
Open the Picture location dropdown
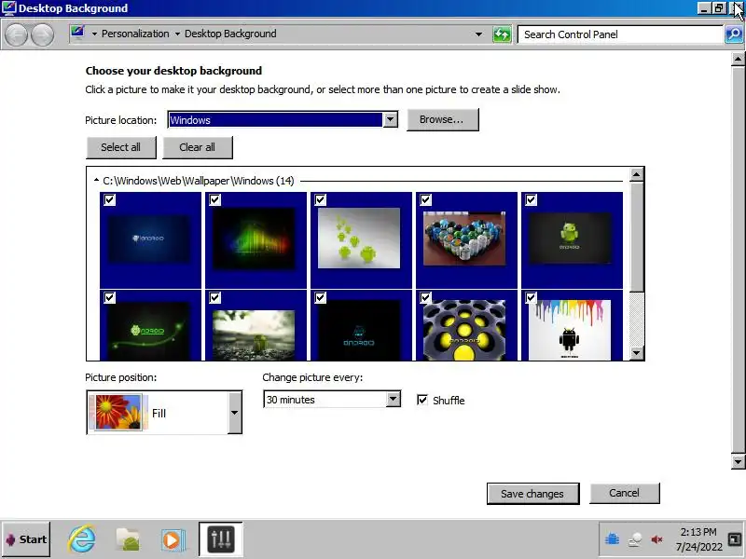(x=390, y=120)
